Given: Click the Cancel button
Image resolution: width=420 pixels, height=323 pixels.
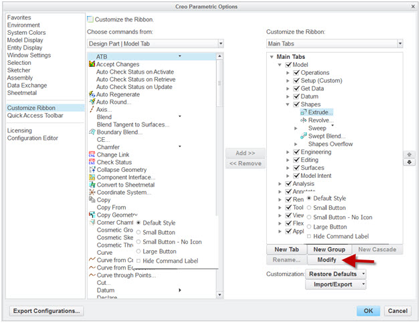Looking at the screenshot, I should 397,311.
